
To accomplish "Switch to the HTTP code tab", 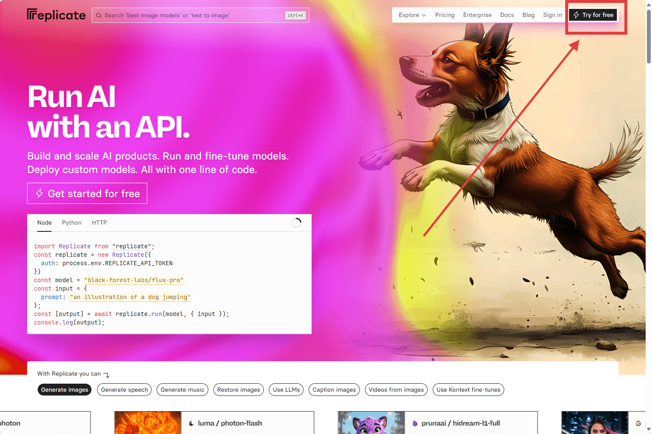I will click(x=99, y=222).
